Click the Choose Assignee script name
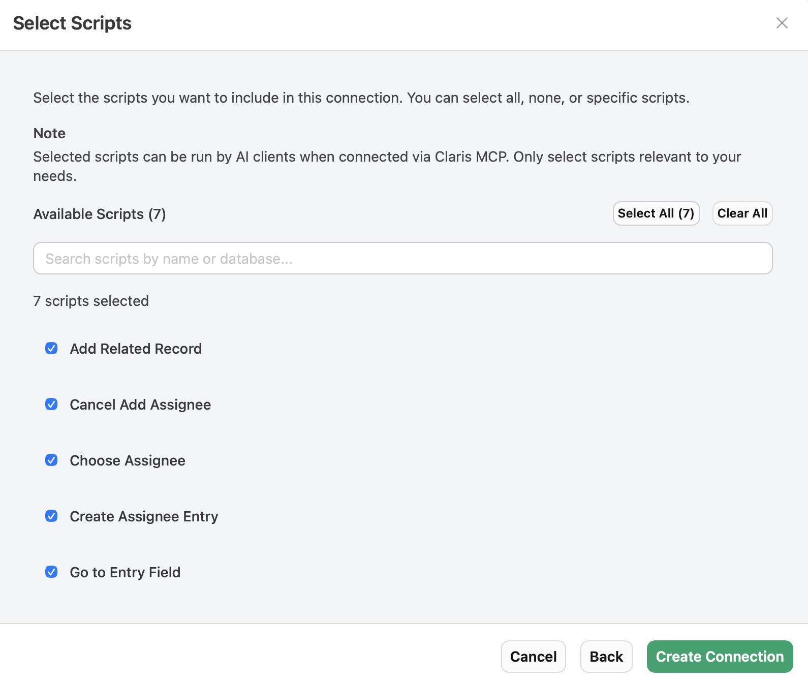 pos(127,460)
